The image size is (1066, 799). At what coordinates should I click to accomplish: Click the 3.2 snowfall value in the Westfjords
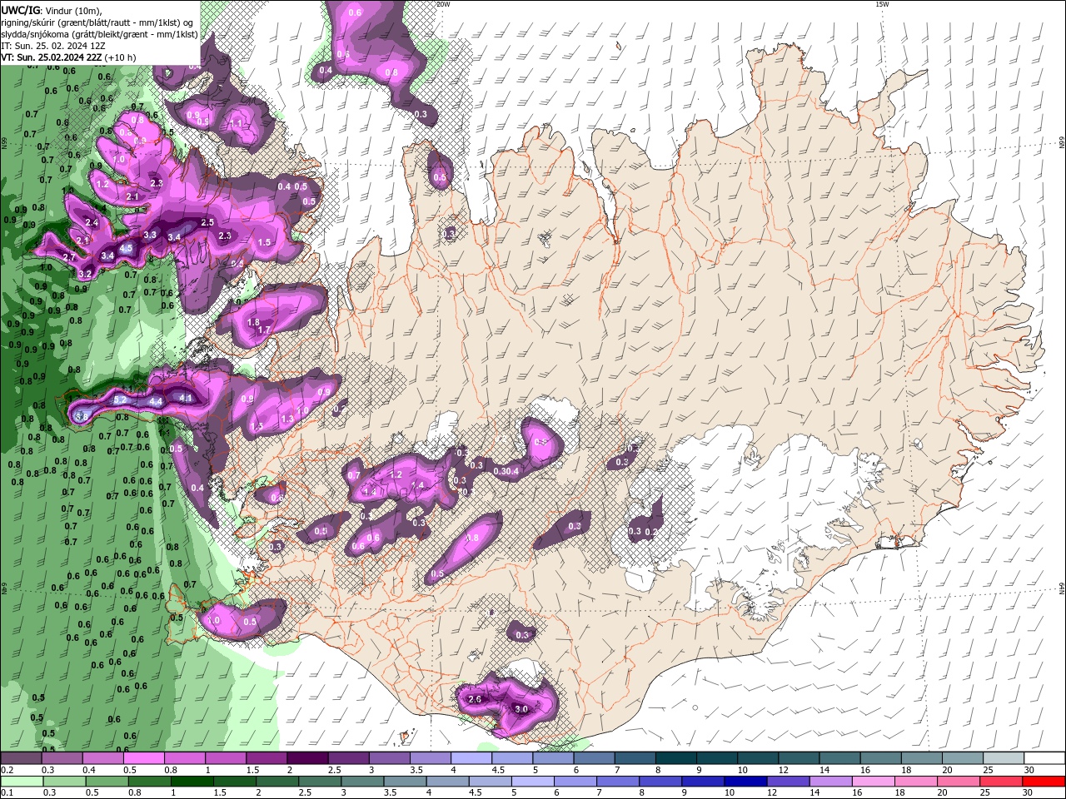tap(85, 274)
